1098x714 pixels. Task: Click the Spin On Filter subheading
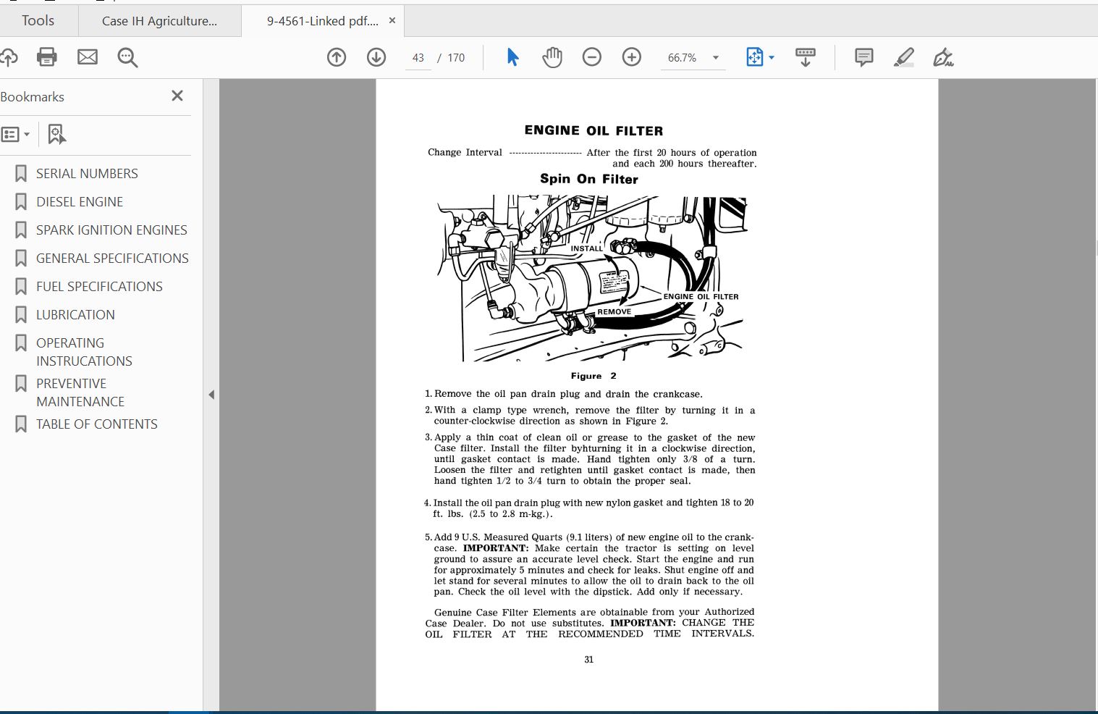point(589,179)
